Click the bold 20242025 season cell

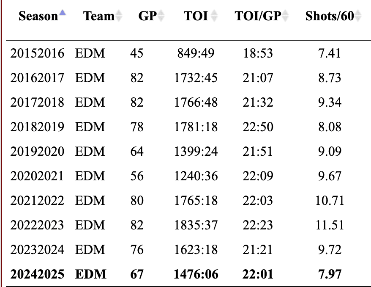click(x=38, y=274)
